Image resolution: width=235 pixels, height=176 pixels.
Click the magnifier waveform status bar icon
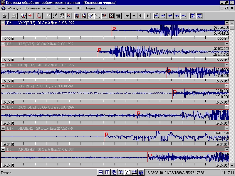pyautogui.click(x=121, y=172)
